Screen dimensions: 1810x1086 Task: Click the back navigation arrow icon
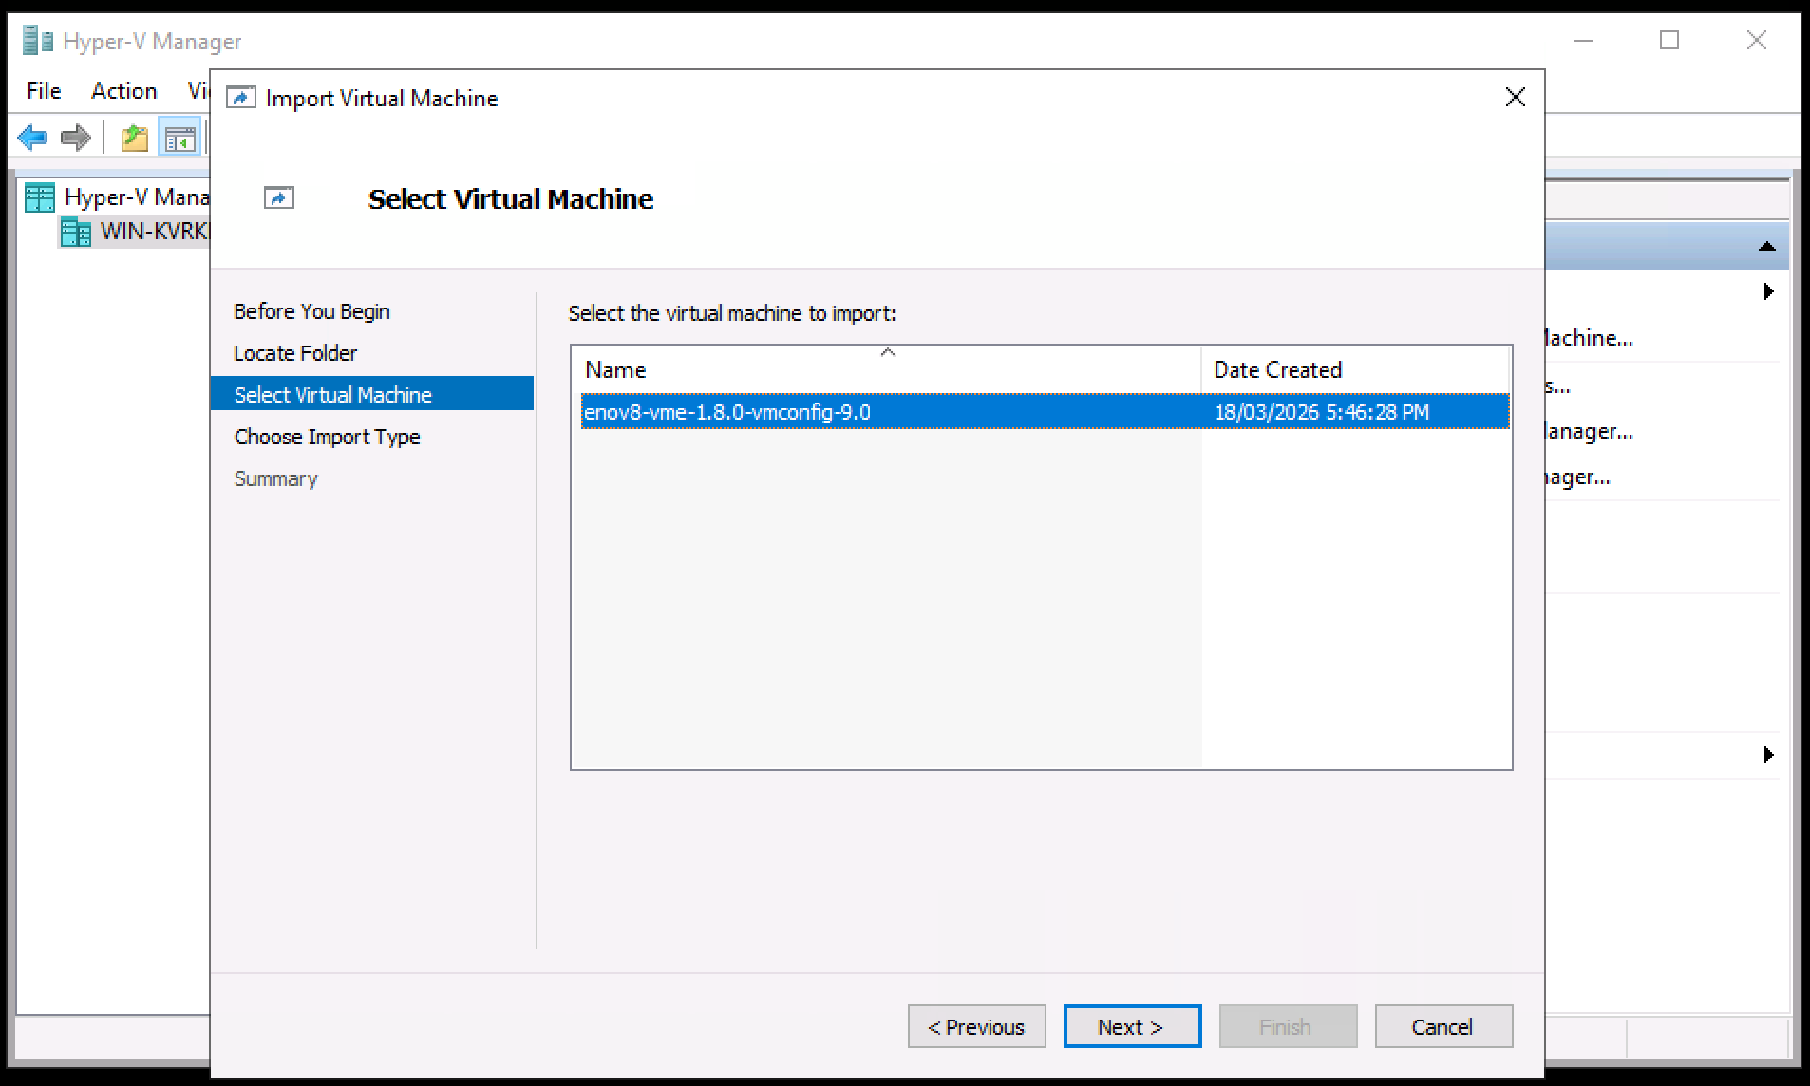tap(32, 138)
